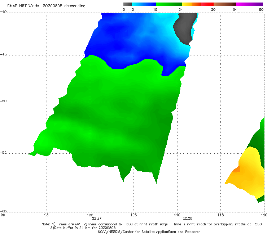The height and width of the screenshot is (234, 267).
Task: Click the swath time label beneath longitude 110
Action: click(x=187, y=219)
